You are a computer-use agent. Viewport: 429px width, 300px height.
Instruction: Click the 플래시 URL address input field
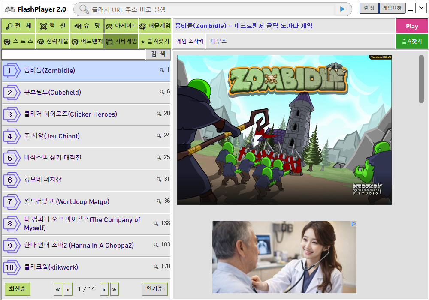tap(212, 9)
